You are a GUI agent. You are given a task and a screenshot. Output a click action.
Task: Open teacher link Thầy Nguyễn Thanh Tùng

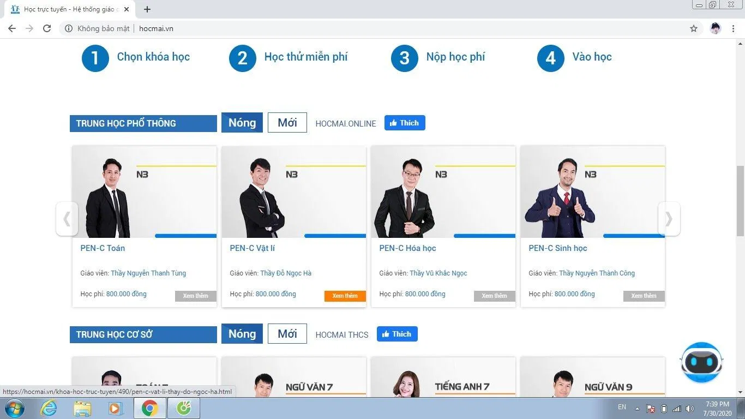(x=148, y=273)
